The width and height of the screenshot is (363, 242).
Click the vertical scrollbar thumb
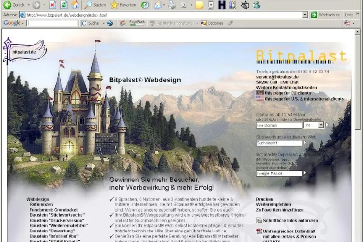pyautogui.click(x=357, y=82)
